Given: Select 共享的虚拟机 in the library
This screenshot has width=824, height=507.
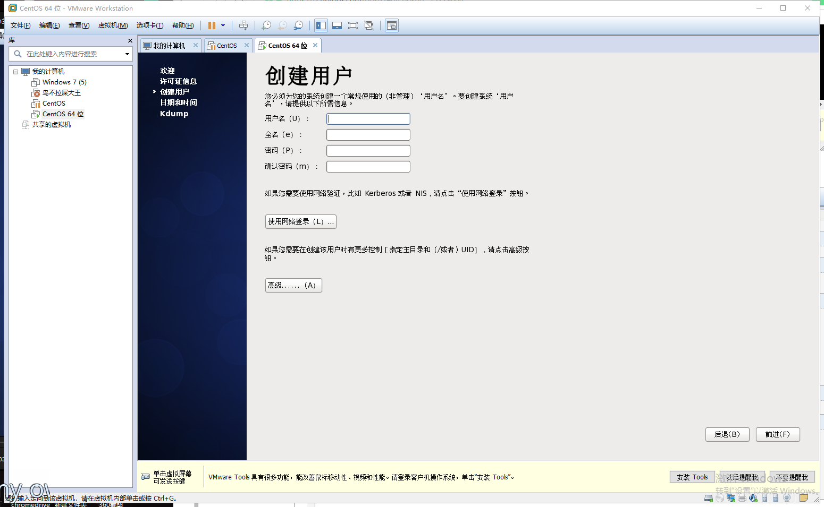Looking at the screenshot, I should [x=51, y=125].
